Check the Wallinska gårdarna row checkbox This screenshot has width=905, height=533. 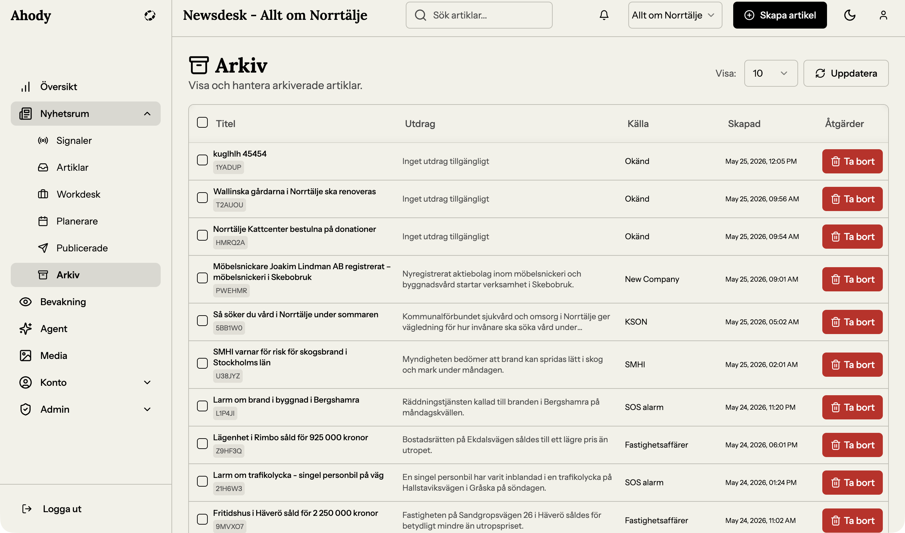coord(202,198)
